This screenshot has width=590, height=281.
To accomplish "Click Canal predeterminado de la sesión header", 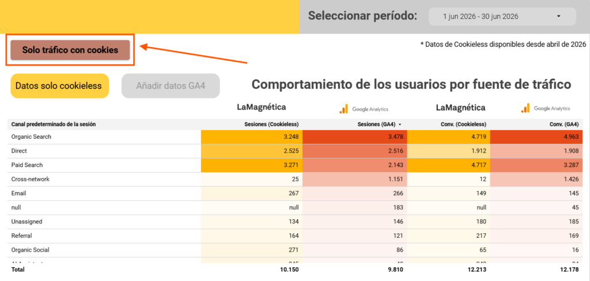I will coord(54,124).
